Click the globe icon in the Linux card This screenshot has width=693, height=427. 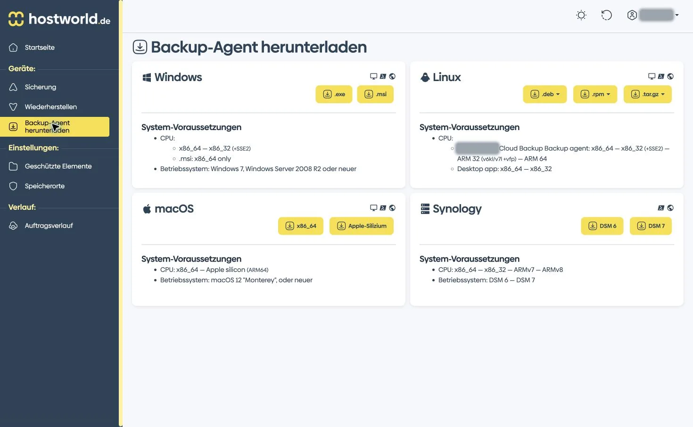click(x=670, y=76)
